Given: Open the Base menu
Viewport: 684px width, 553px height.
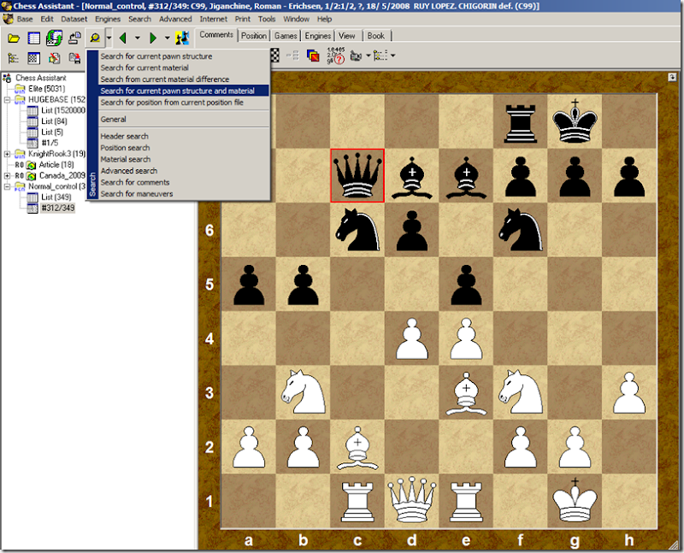Looking at the screenshot, I should [25, 19].
